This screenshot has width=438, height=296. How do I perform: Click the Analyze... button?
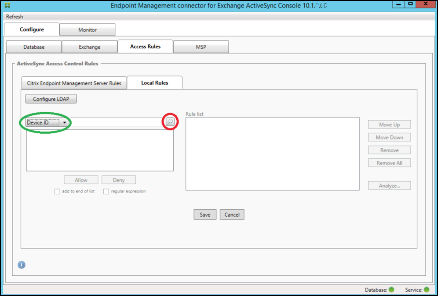coord(389,185)
